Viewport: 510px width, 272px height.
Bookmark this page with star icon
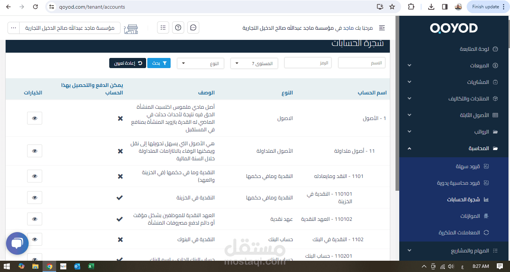coord(392,7)
